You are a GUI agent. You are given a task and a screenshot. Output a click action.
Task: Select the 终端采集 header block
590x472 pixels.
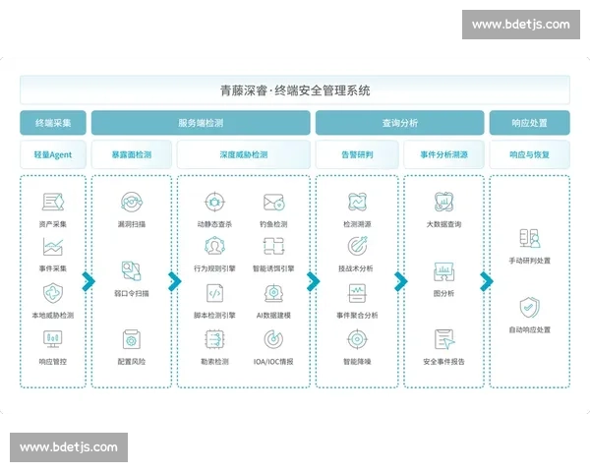(x=53, y=123)
